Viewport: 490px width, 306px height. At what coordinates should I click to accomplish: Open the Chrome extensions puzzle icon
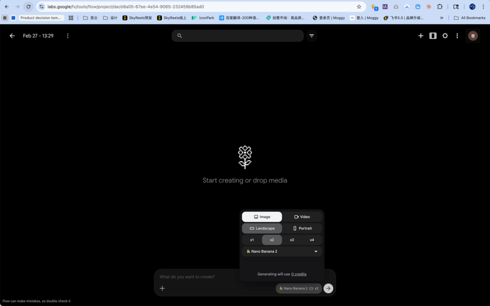pyautogui.click(x=440, y=6)
